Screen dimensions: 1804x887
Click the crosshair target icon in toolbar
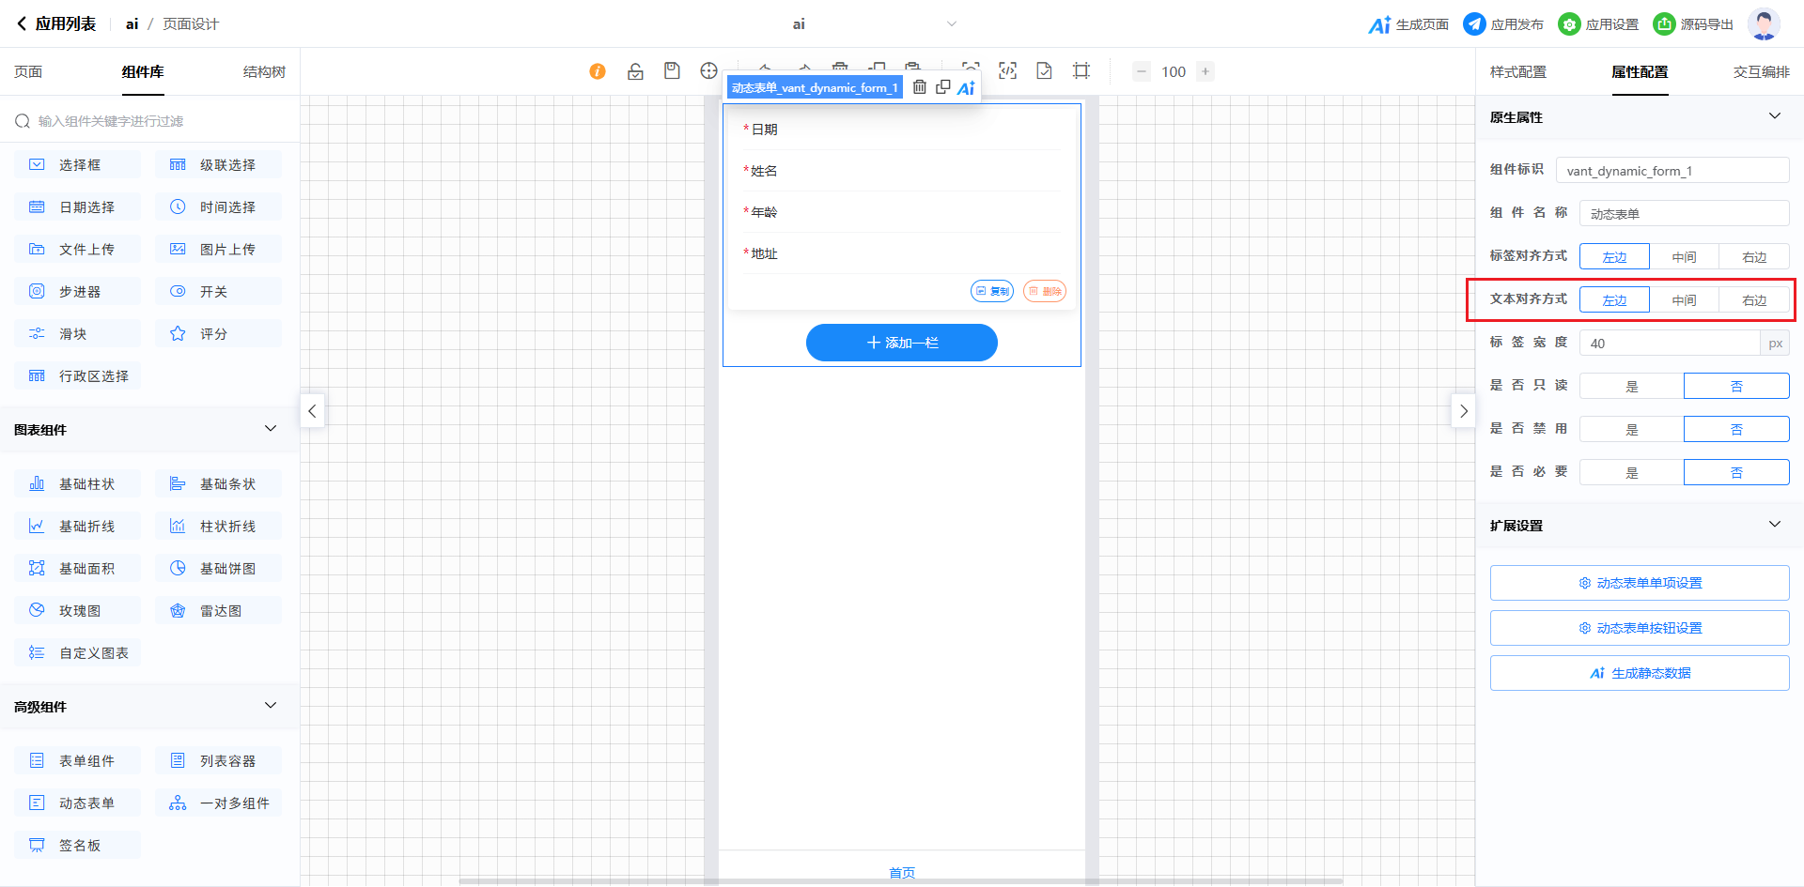coord(708,71)
